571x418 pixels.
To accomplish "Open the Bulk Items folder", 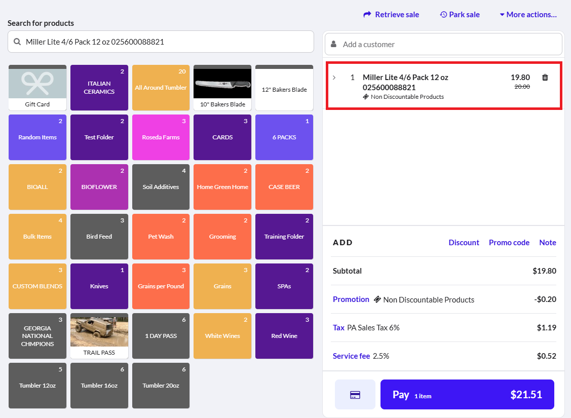I will point(37,237).
